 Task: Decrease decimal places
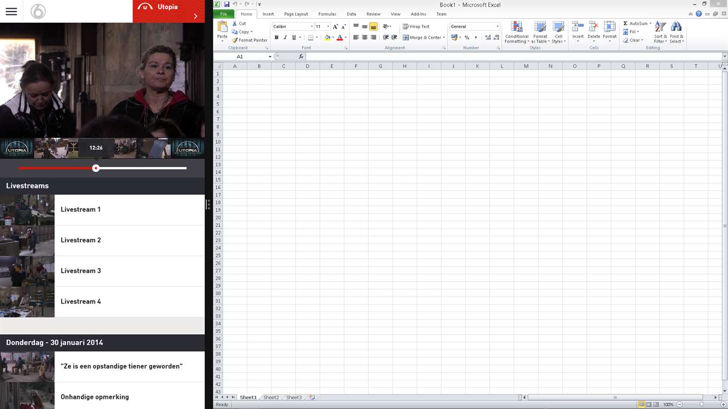496,37
